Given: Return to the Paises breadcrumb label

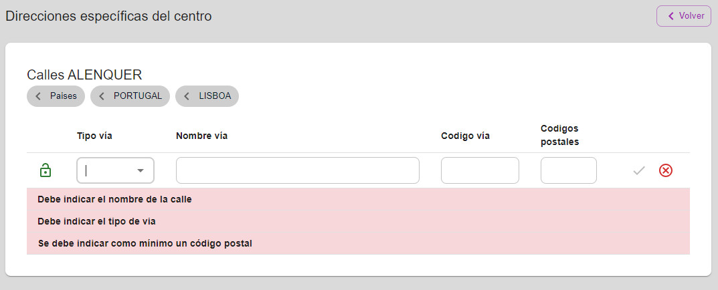Looking at the screenshot, I should (63, 96).
